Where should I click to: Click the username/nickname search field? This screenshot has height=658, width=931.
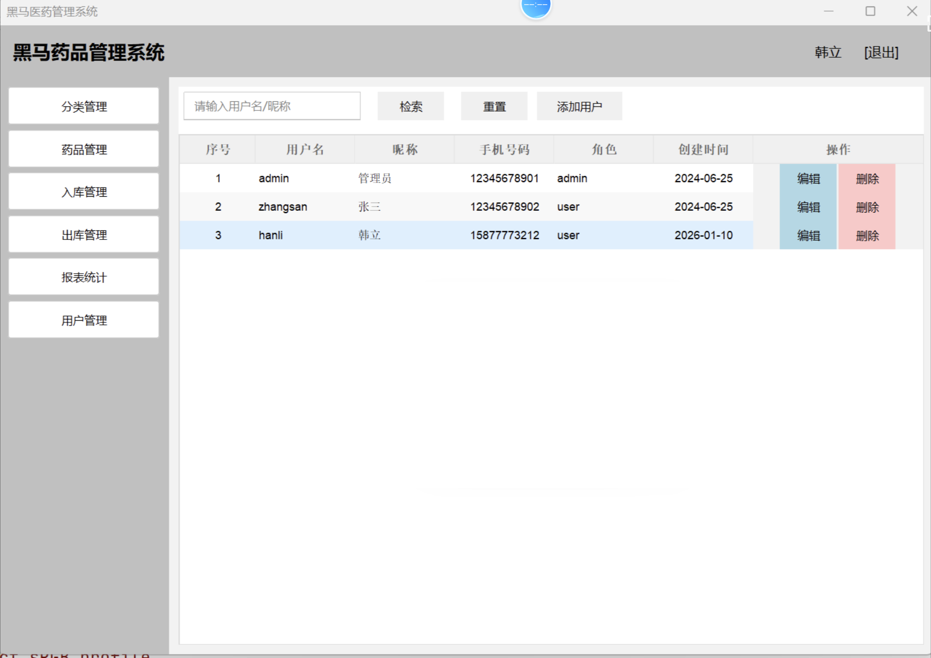272,106
